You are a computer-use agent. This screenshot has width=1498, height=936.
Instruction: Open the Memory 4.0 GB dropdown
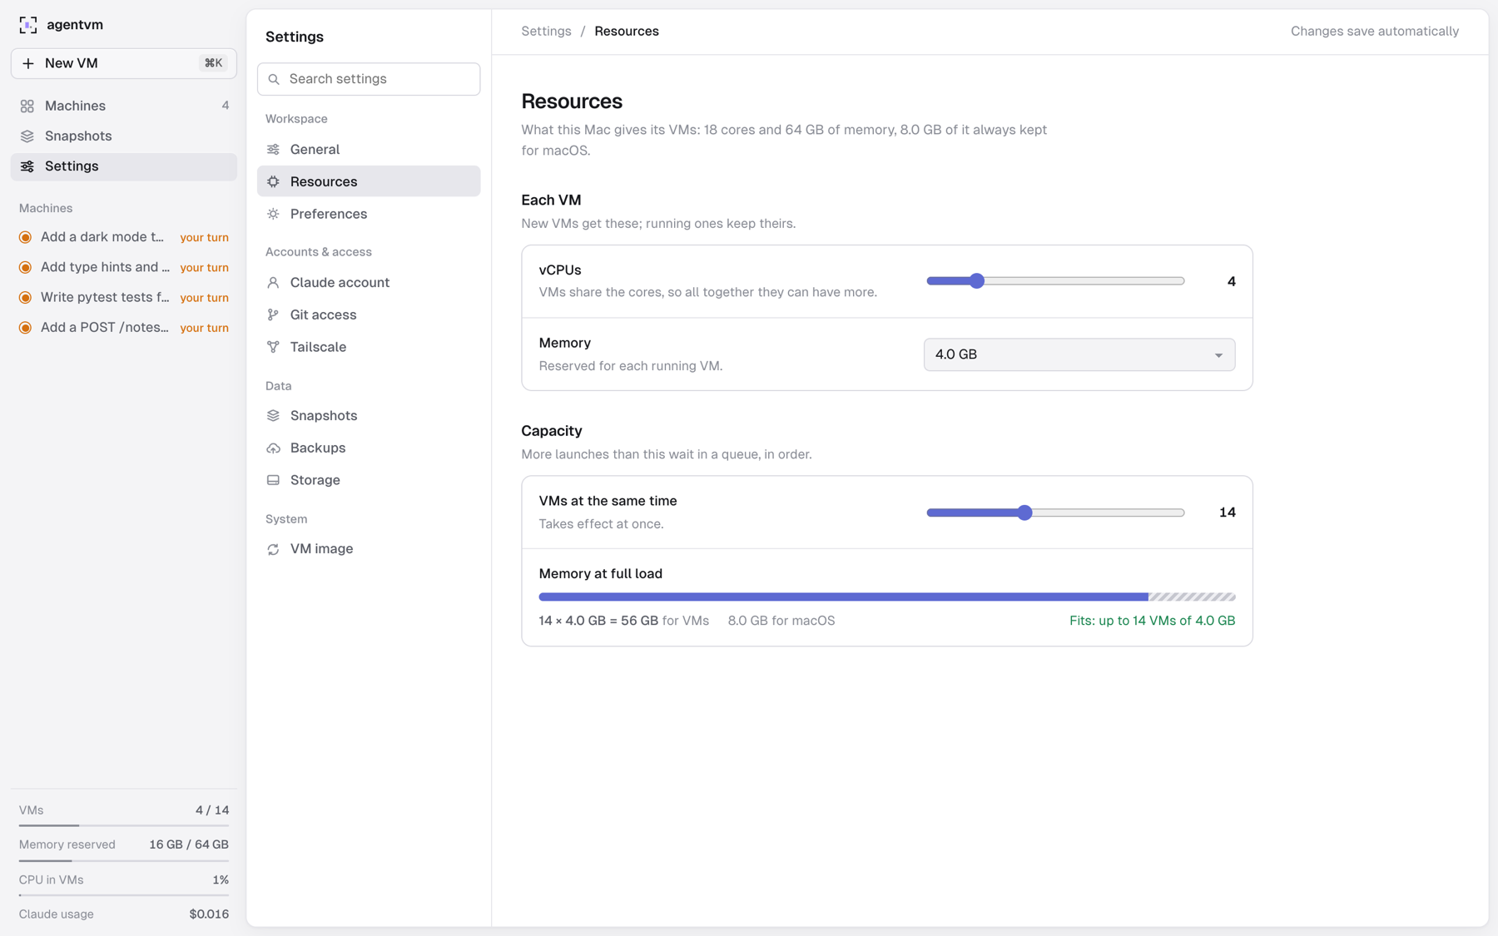tap(1079, 354)
